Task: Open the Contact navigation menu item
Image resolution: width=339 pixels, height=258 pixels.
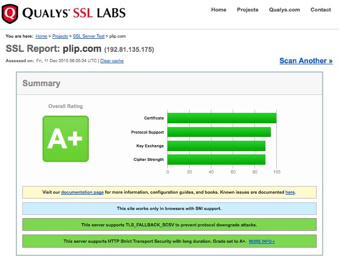Action: (320, 10)
